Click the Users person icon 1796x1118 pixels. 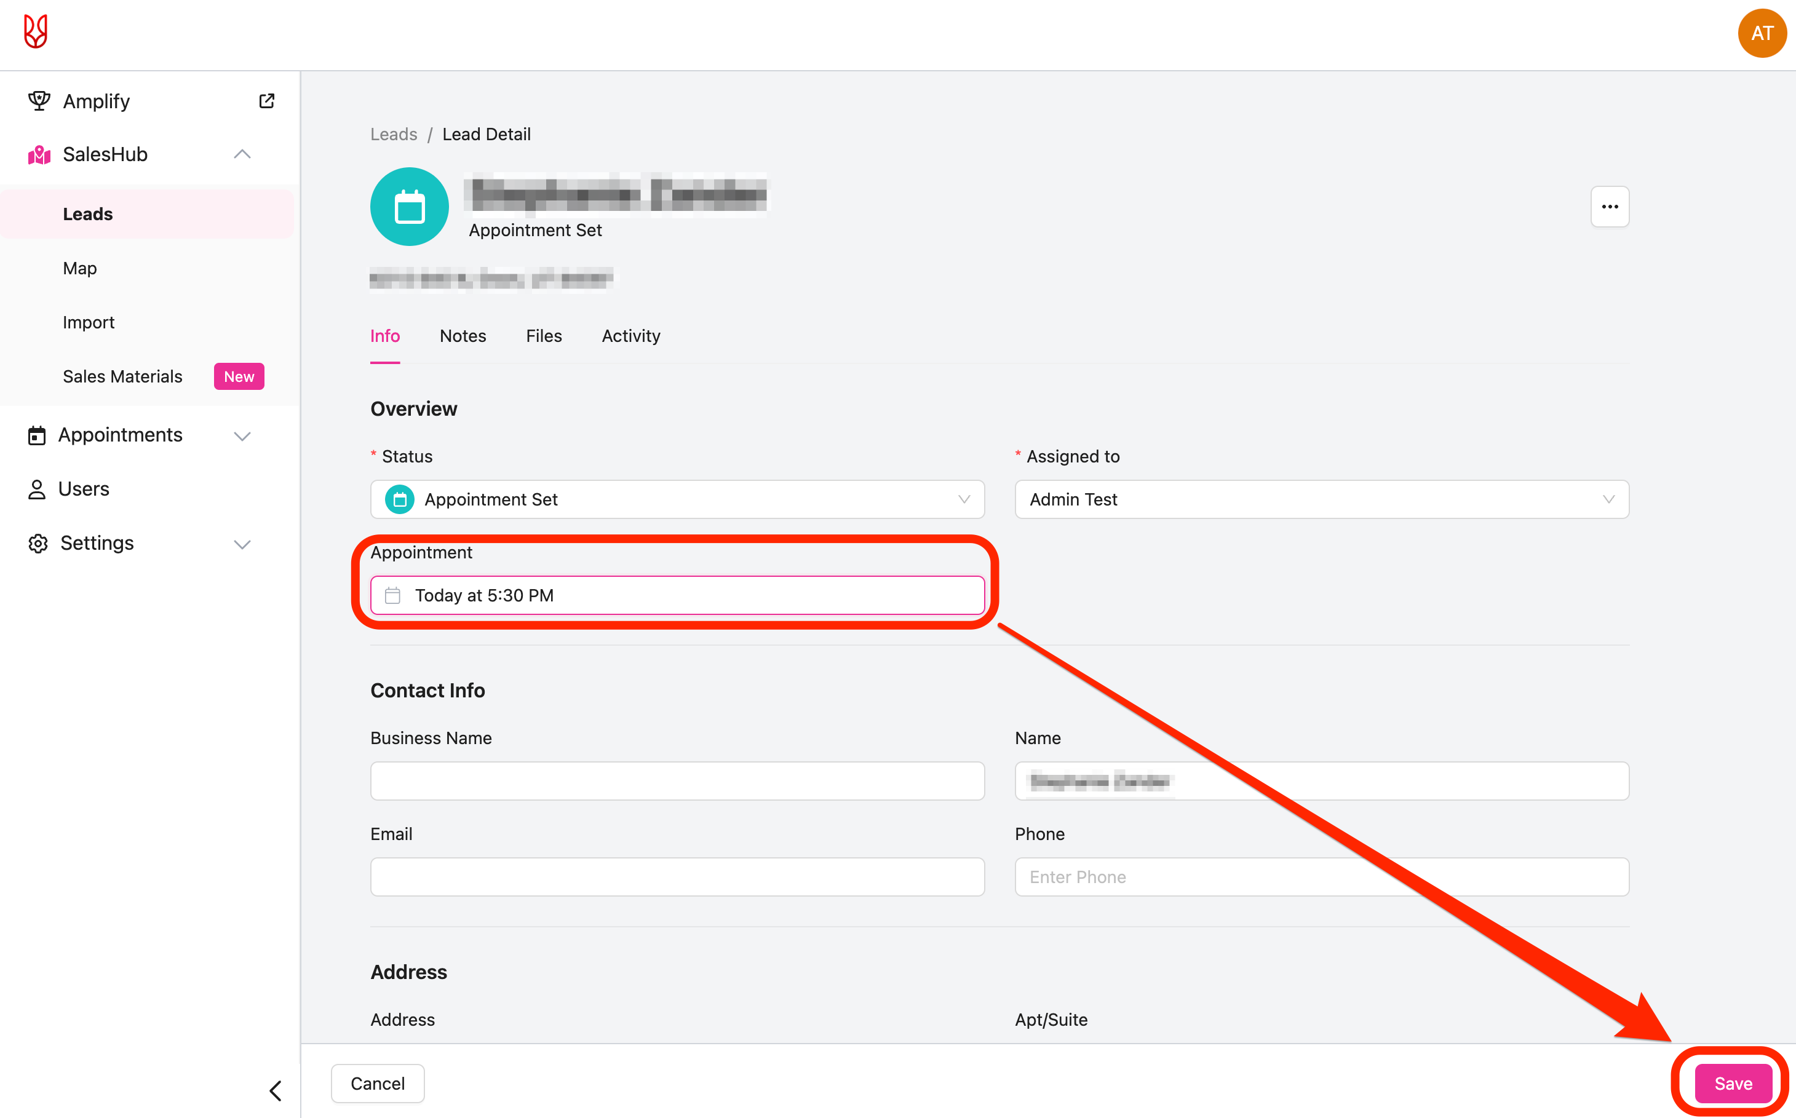coord(36,490)
